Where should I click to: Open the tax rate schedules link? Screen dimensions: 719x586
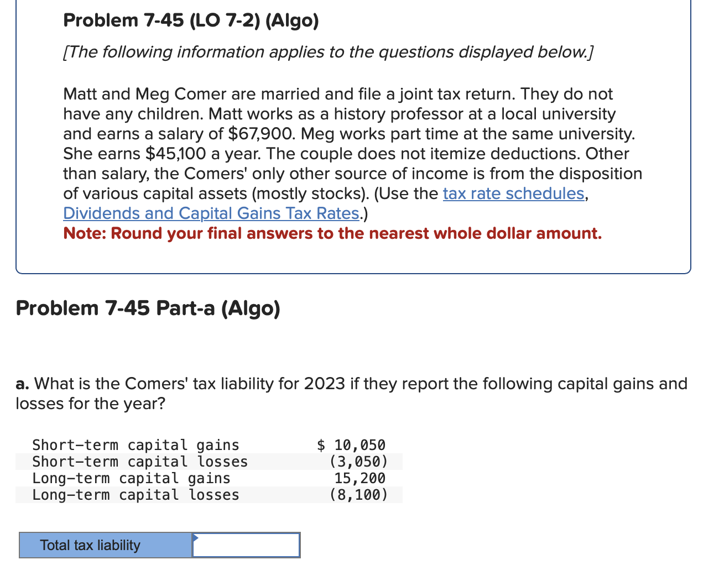click(513, 193)
